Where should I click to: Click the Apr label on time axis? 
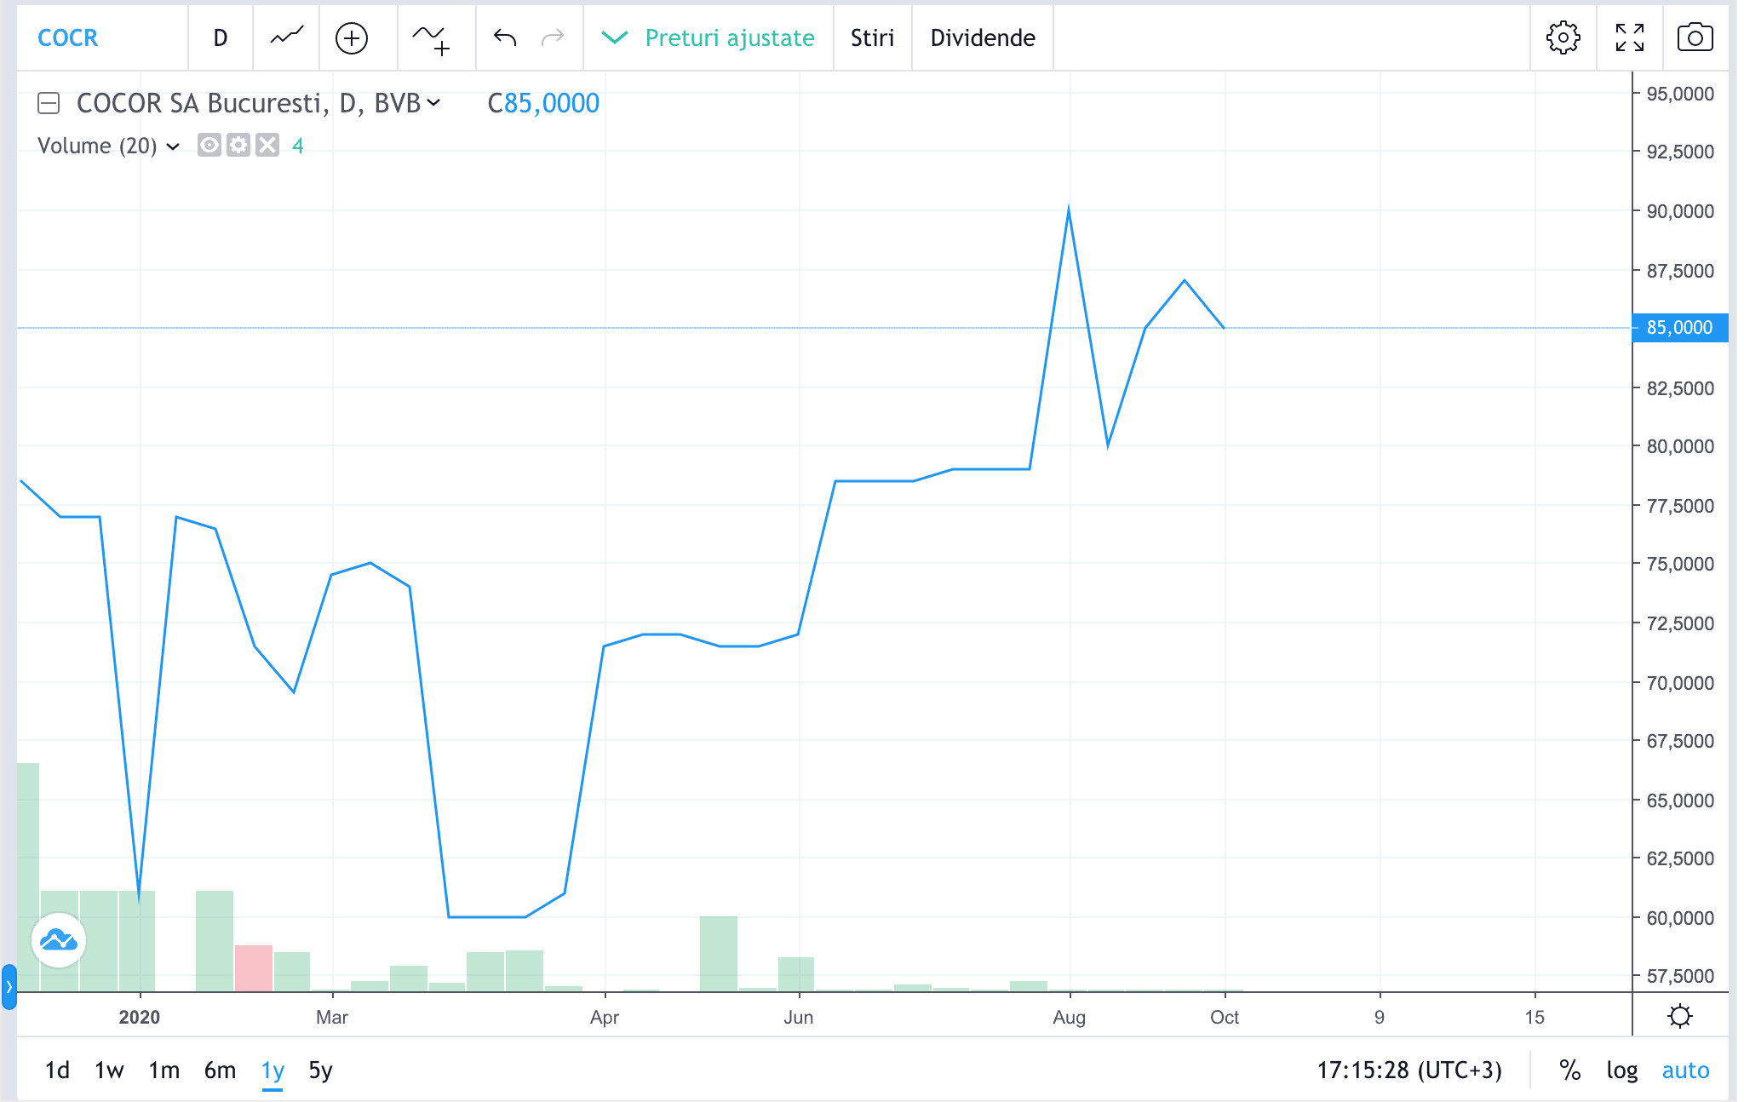tap(605, 1017)
